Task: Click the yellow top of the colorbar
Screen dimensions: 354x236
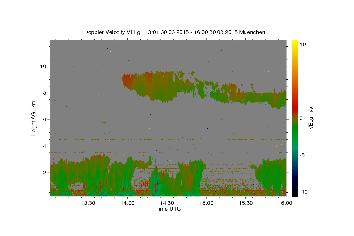Action: pos(295,43)
